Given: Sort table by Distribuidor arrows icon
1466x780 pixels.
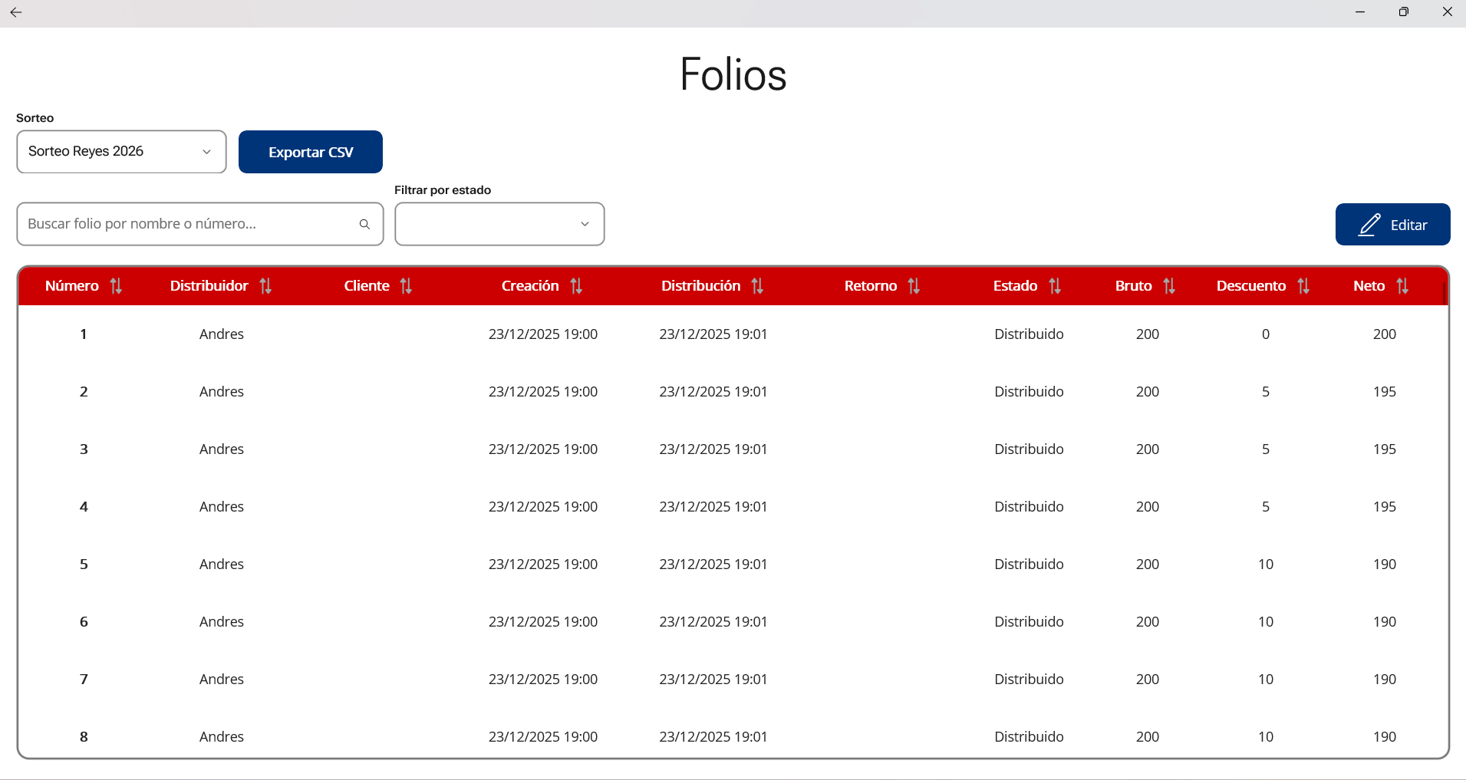Looking at the screenshot, I should point(265,286).
